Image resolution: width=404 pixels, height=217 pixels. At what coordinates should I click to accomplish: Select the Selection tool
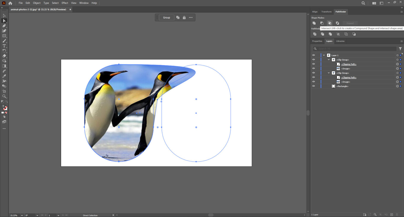point(4,20)
